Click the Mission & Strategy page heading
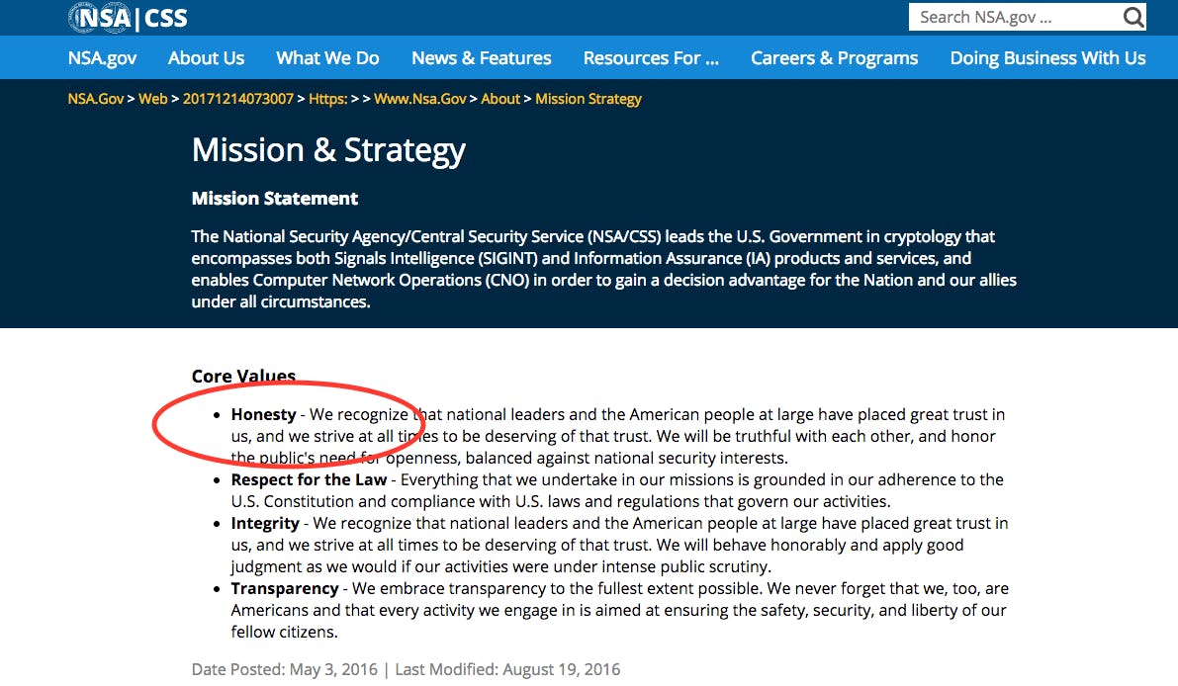 pyautogui.click(x=328, y=150)
